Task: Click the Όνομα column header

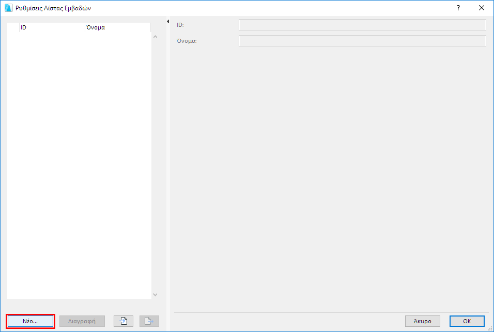Action: pos(114,27)
